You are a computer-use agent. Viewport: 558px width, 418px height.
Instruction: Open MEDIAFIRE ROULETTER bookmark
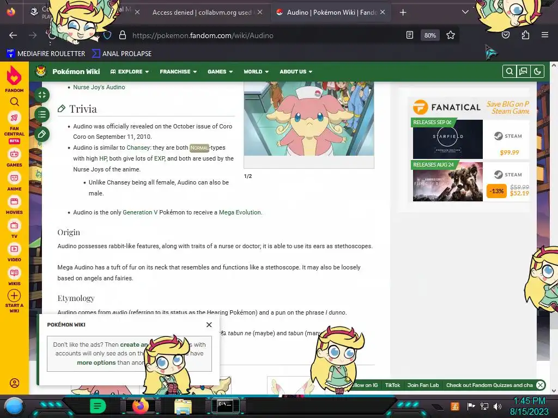(46, 54)
